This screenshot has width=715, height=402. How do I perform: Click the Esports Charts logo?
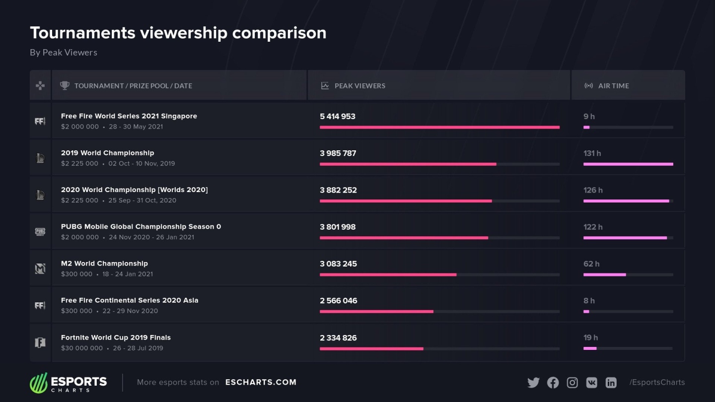click(x=69, y=383)
